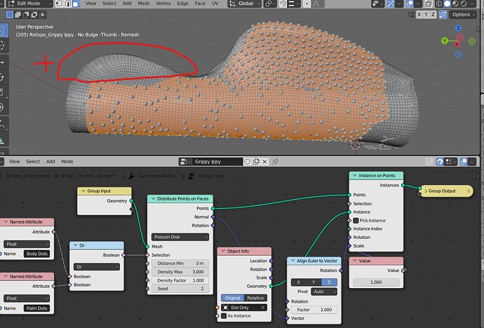
Task: Select X axis in Align Euler to Vector
Action: coord(298,282)
